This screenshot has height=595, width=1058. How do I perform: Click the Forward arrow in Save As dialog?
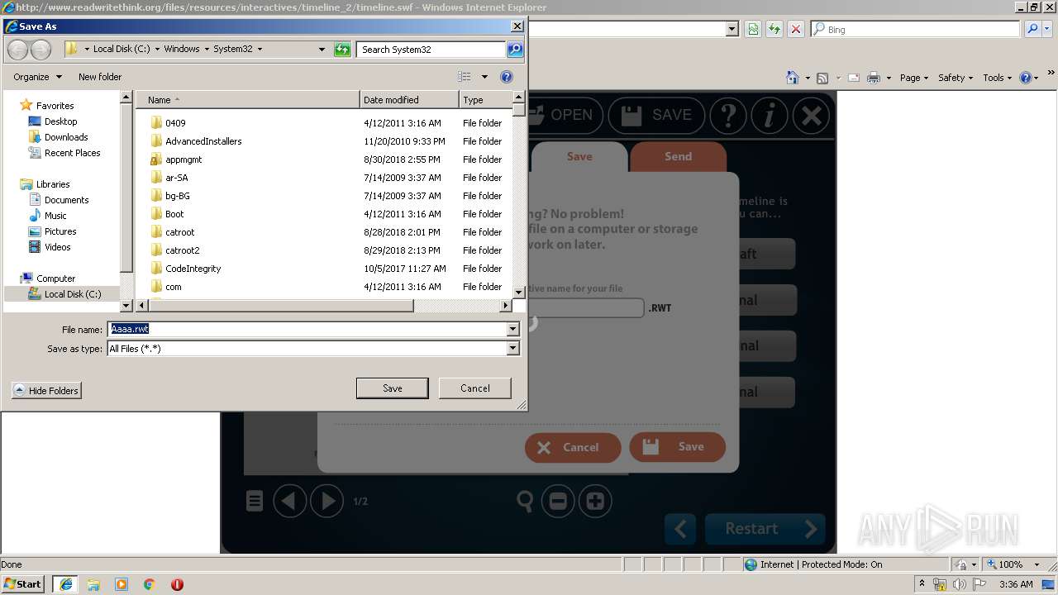point(41,50)
